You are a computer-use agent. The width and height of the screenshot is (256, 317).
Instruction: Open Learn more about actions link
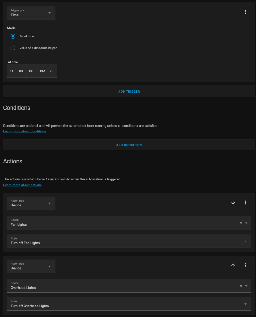point(22,185)
